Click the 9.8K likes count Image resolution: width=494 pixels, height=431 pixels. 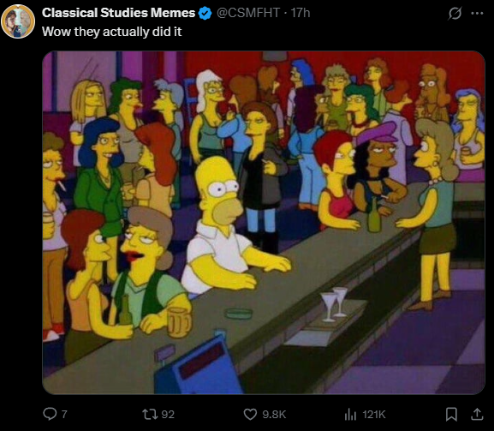pyautogui.click(x=274, y=414)
